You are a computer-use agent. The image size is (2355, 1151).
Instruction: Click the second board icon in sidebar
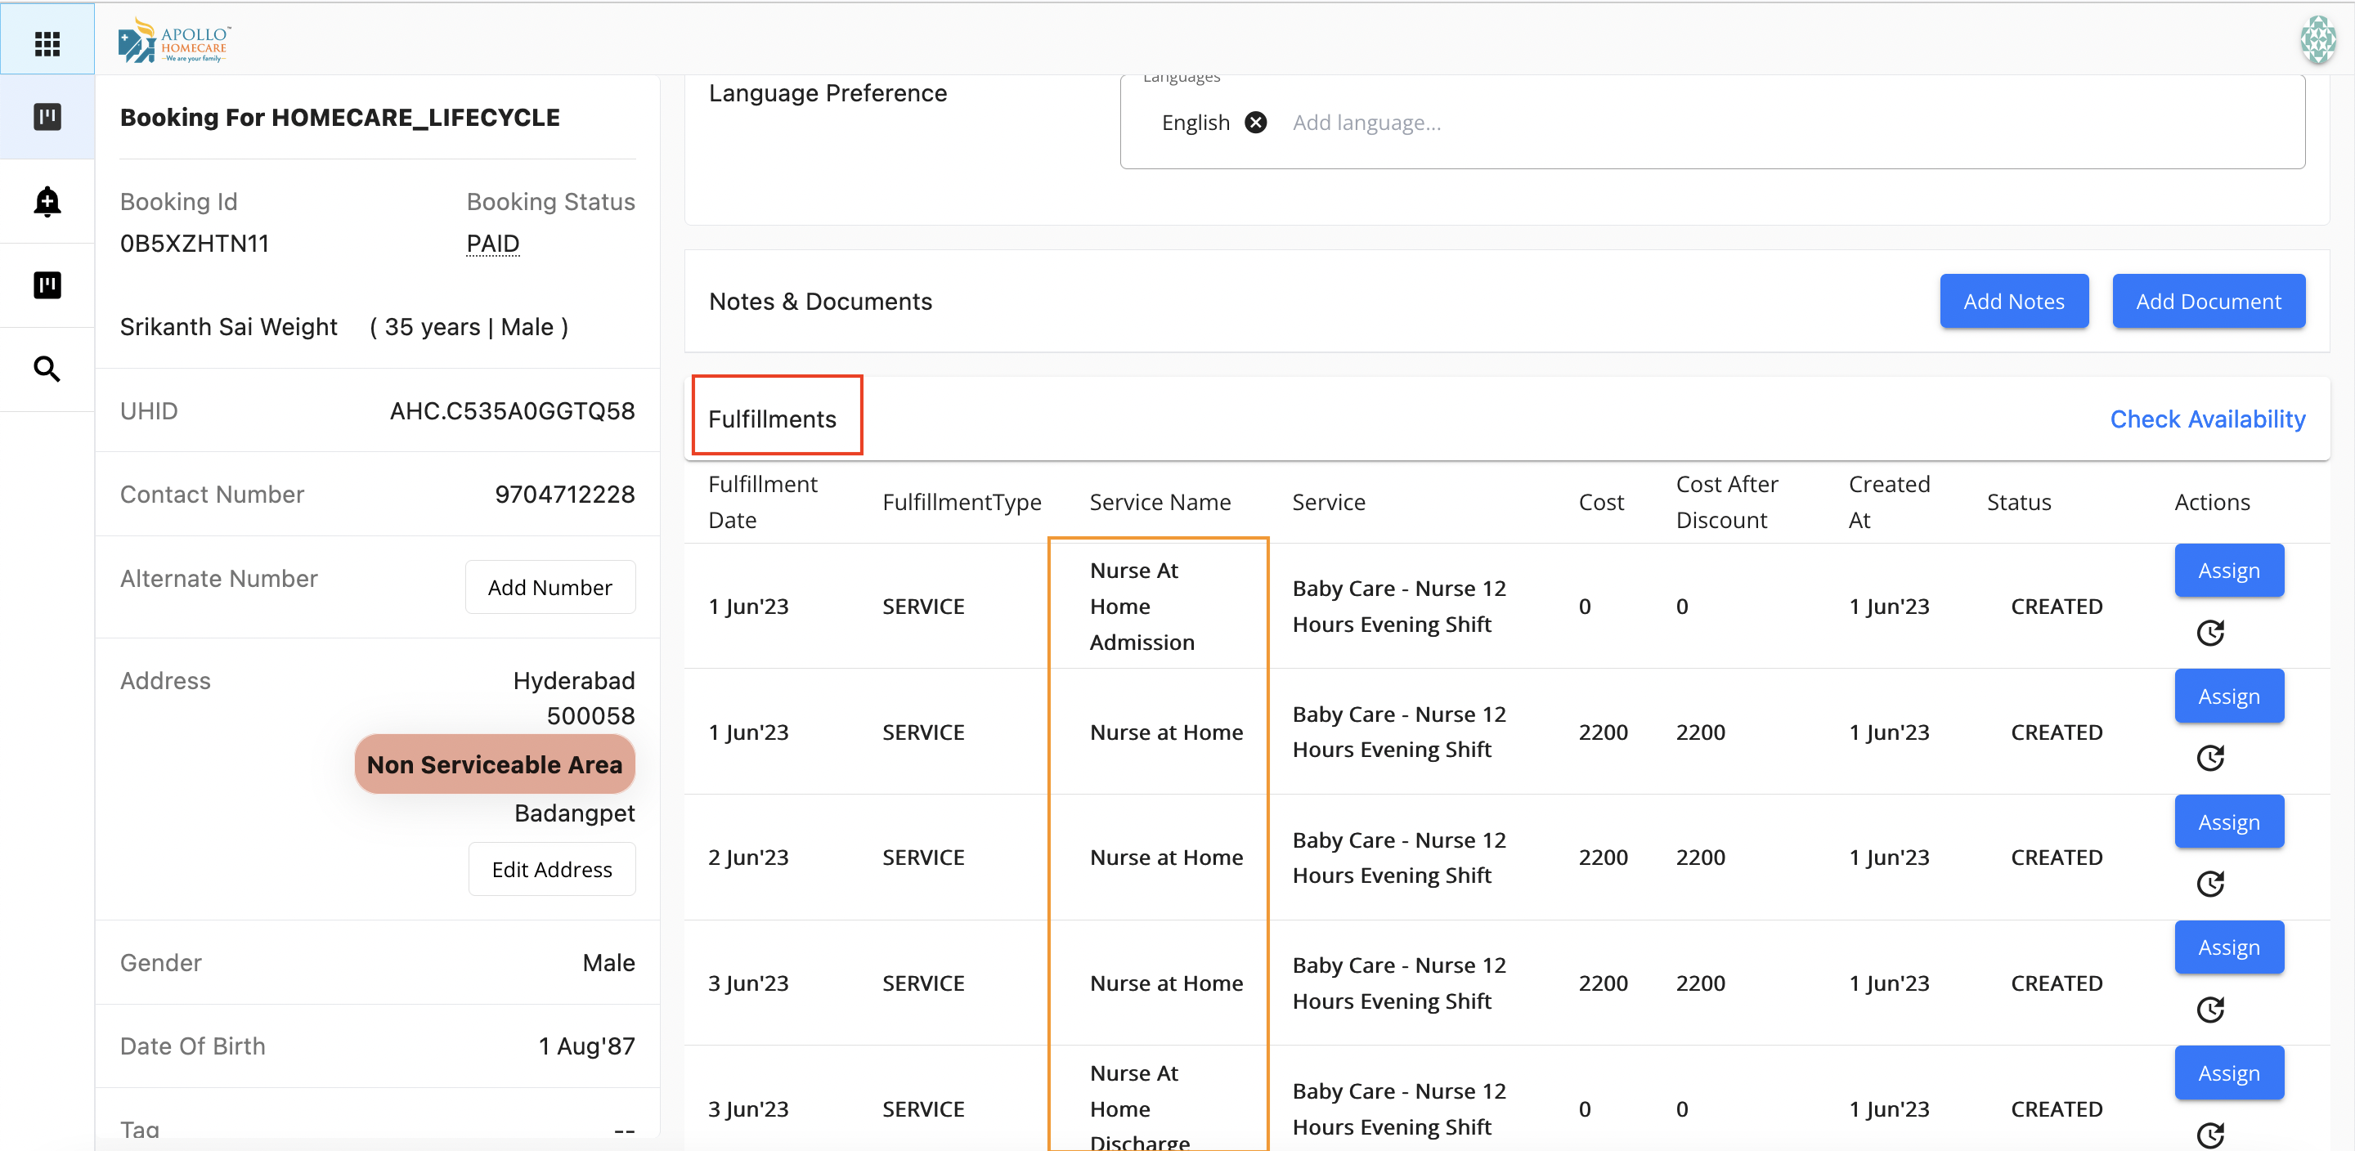coord(47,285)
